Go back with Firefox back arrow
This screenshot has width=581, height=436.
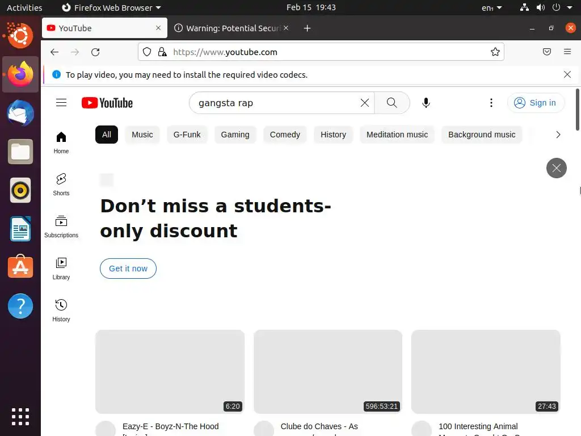point(54,52)
